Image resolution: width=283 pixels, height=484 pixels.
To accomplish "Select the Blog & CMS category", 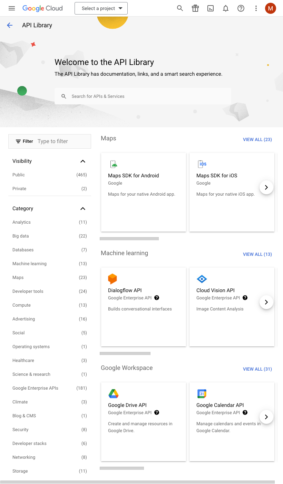I will 50,416.
